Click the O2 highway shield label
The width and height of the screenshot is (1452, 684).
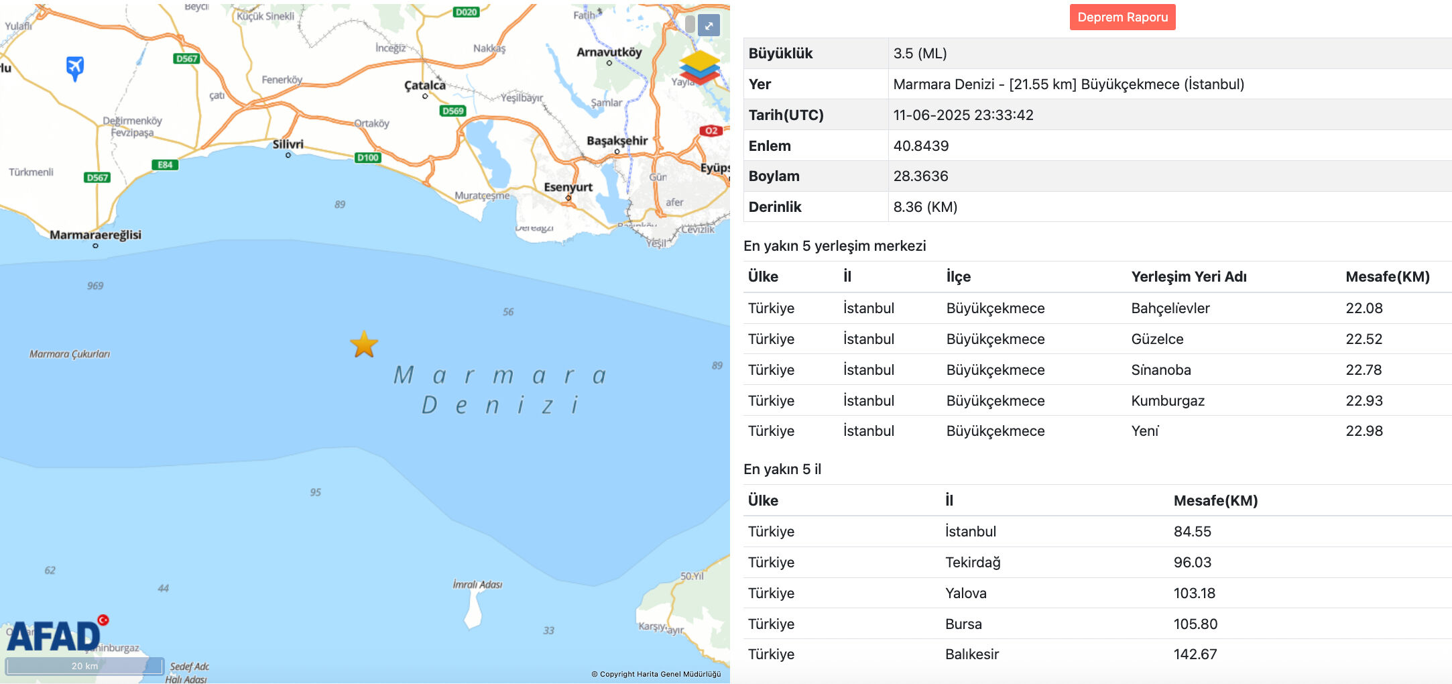click(711, 131)
